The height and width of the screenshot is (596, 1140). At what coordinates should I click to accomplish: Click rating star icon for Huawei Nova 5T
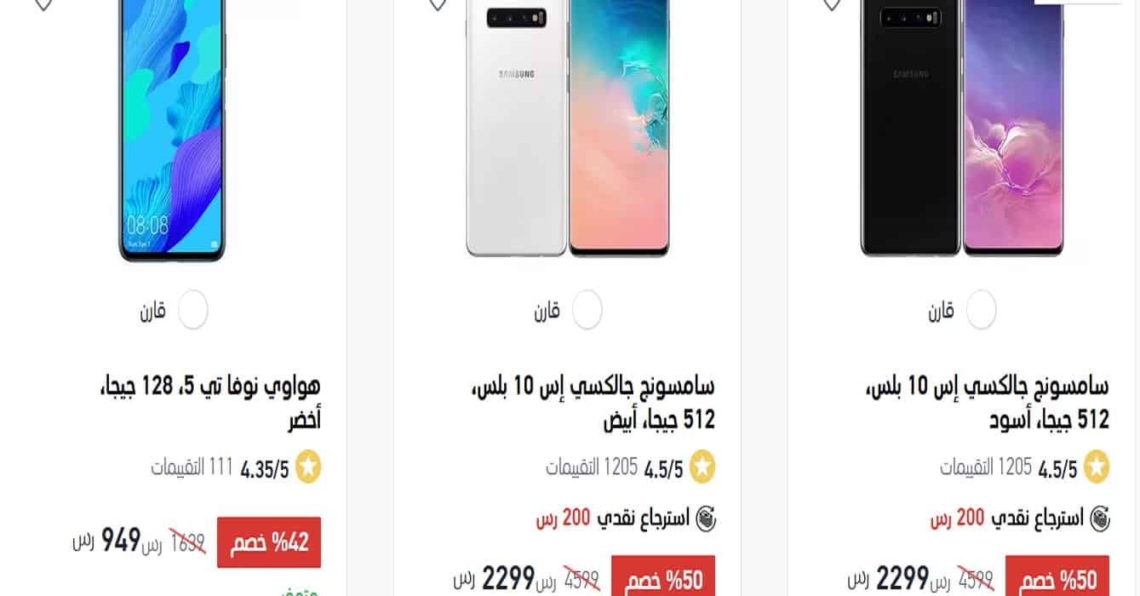308,467
